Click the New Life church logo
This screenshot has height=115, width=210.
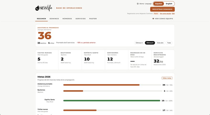[44, 8]
